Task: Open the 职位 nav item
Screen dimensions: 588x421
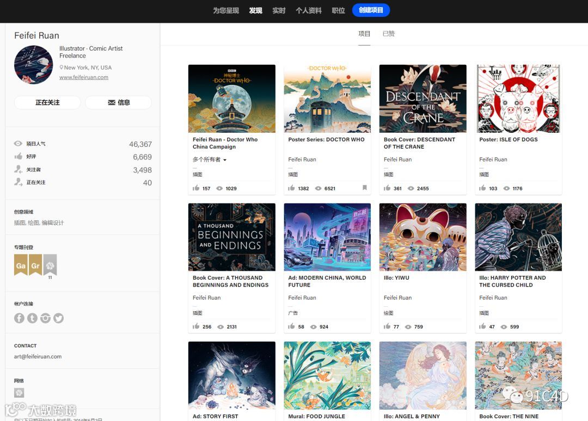Action: click(x=338, y=10)
